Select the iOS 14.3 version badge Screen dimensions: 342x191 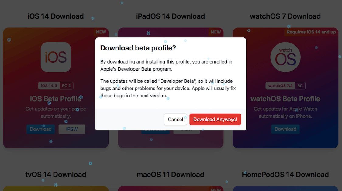coord(49,86)
